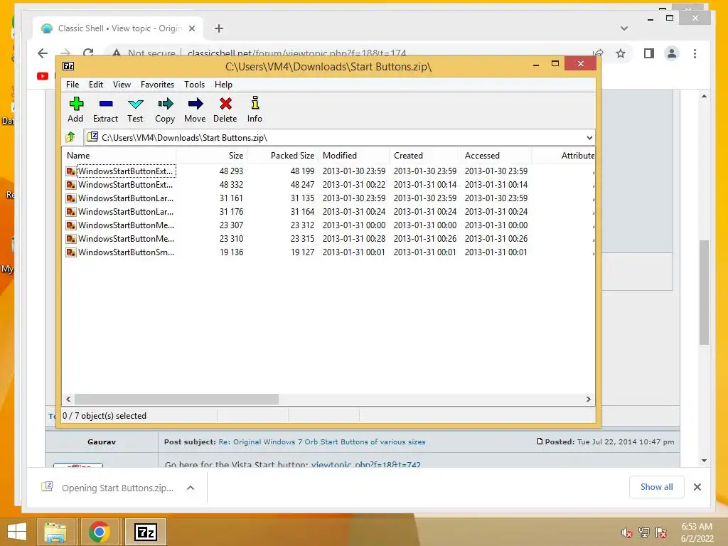
Task: Reload the Chrome page
Action: pos(88,53)
